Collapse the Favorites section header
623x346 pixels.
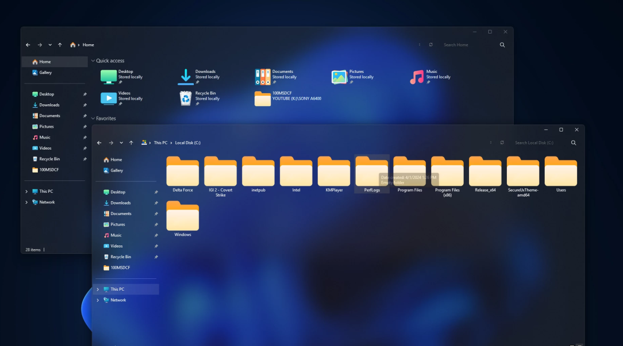tap(93, 119)
